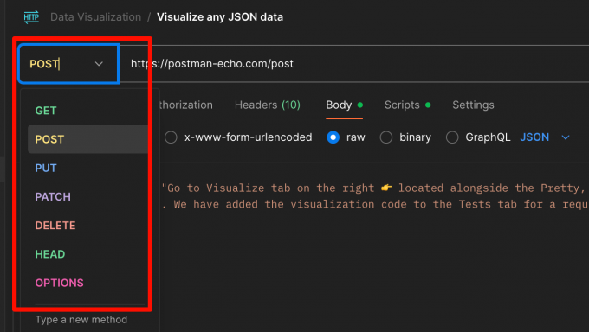The image size is (589, 332).
Task: Pick OPTIONS method option
Action: 60,283
